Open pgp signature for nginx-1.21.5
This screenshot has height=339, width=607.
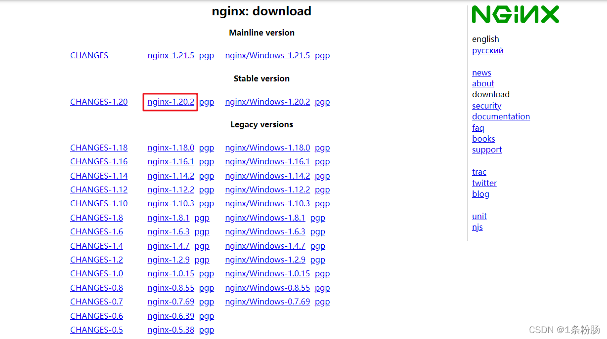pos(207,56)
